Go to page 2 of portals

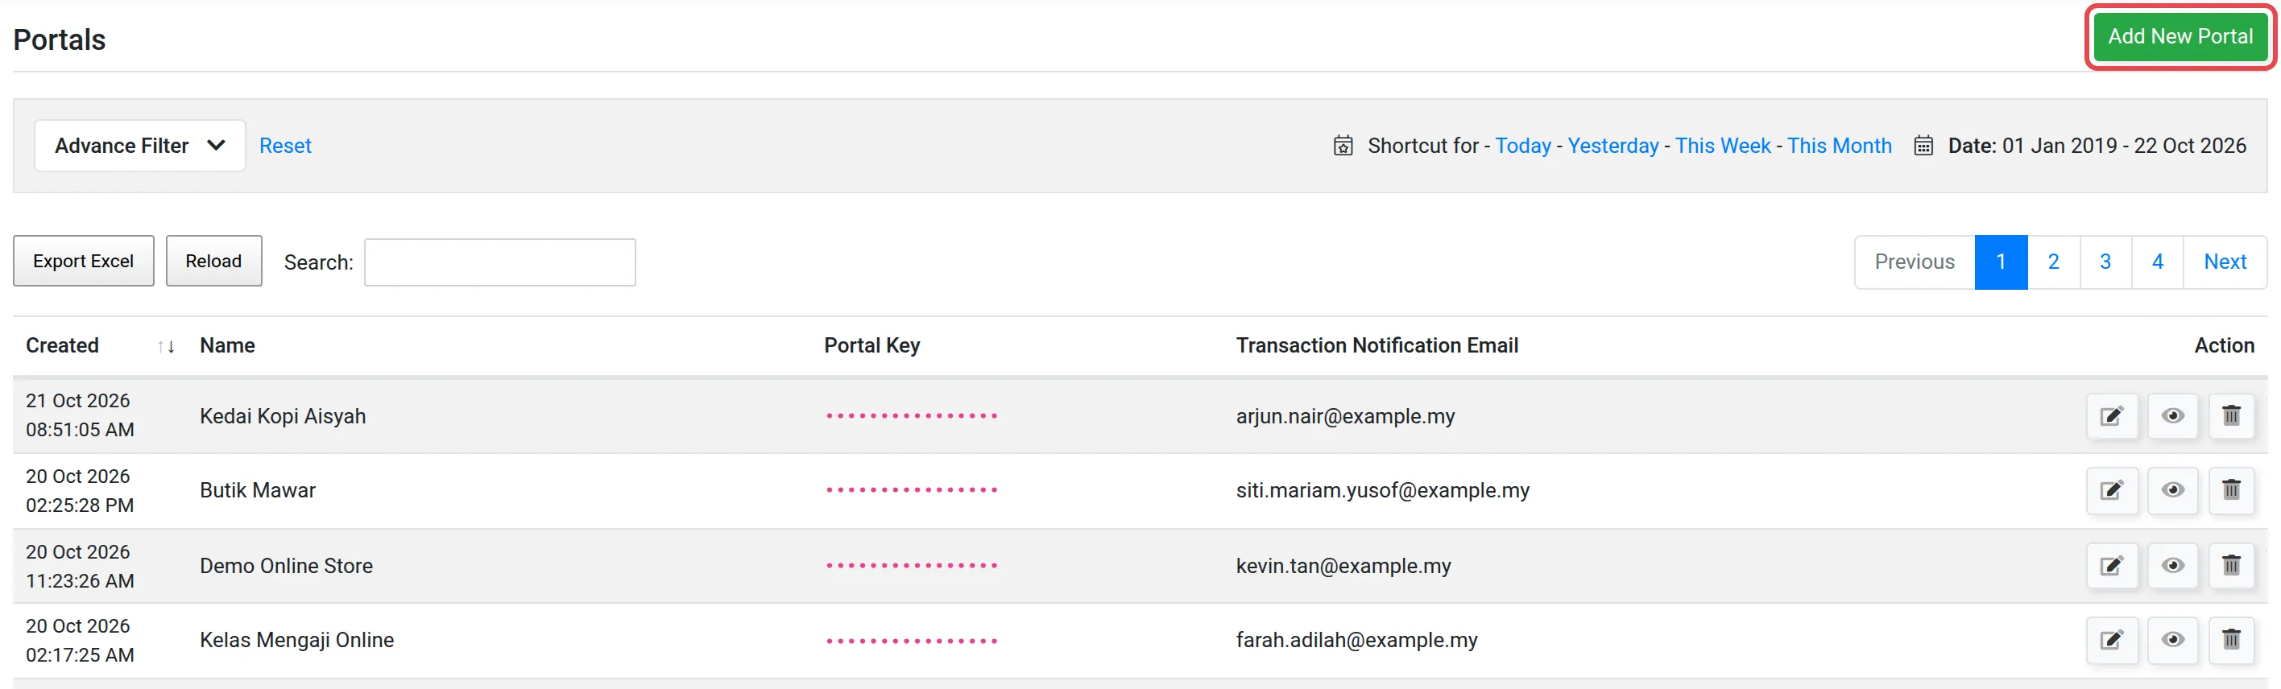2053,262
